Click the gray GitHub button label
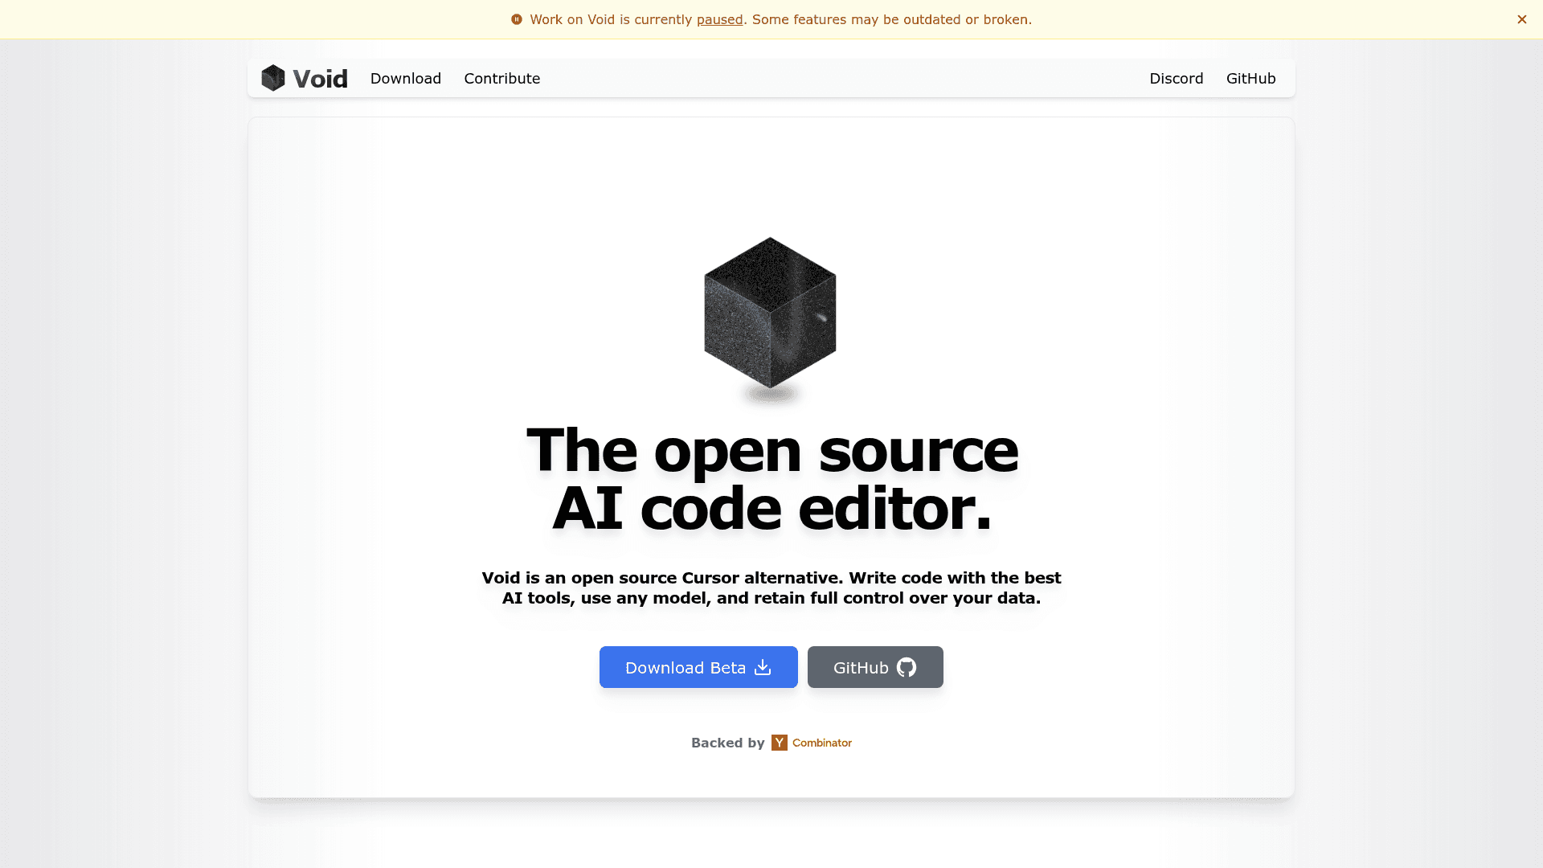This screenshot has width=1543, height=868. pyautogui.click(x=861, y=668)
